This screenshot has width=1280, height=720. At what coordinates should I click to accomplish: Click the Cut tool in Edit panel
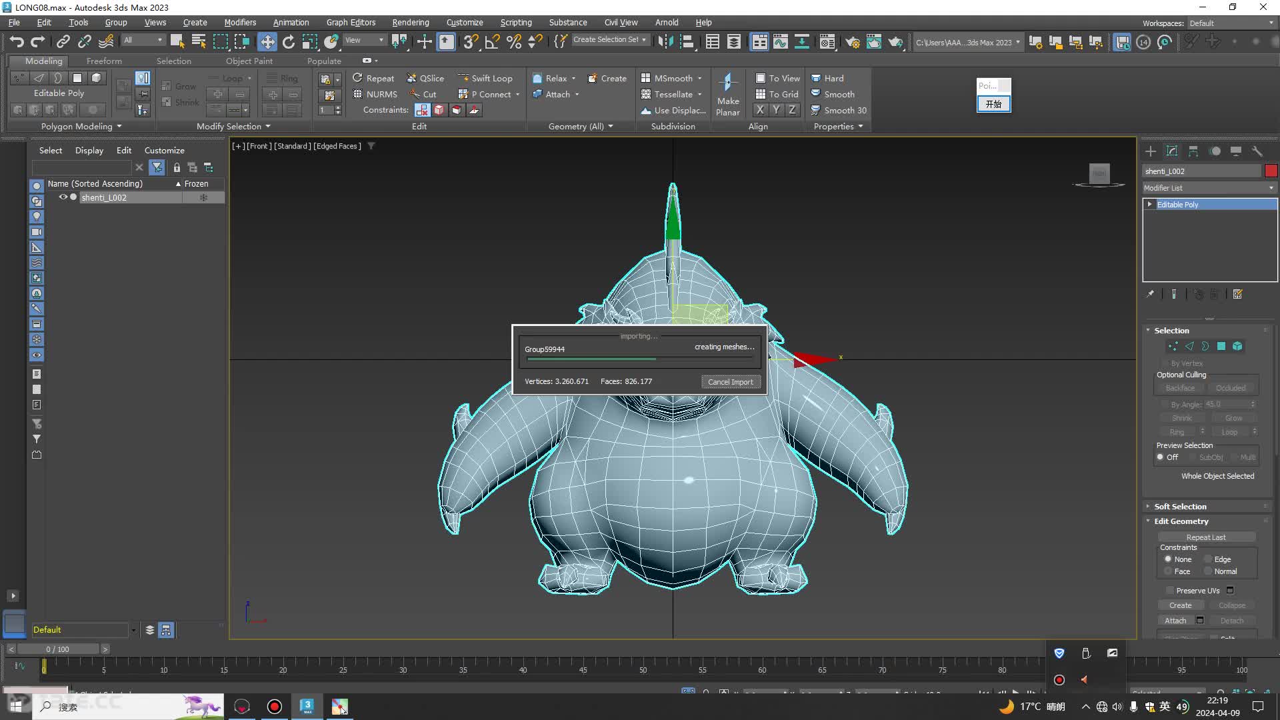pyautogui.click(x=423, y=94)
